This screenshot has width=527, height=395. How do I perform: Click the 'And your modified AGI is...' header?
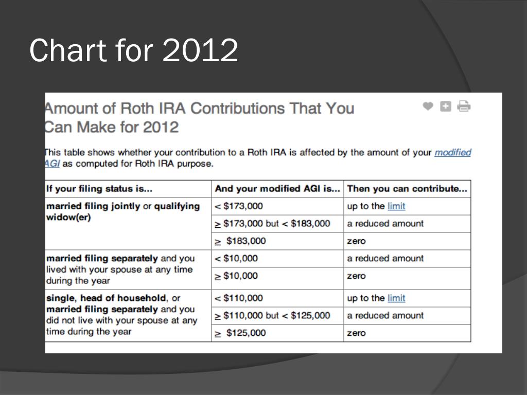point(277,189)
